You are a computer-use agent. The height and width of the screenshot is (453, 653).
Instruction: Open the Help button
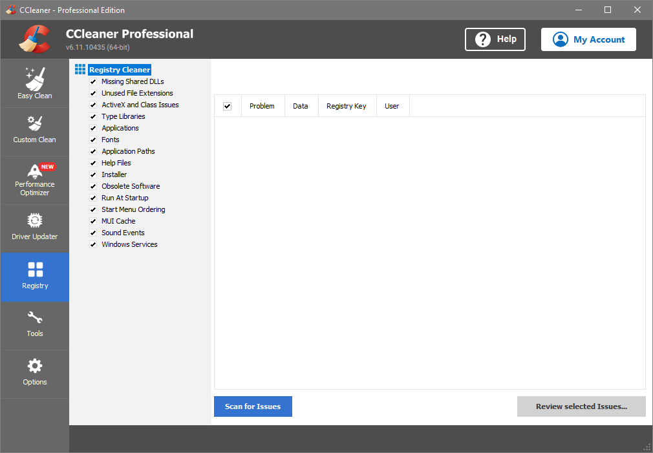click(x=495, y=39)
